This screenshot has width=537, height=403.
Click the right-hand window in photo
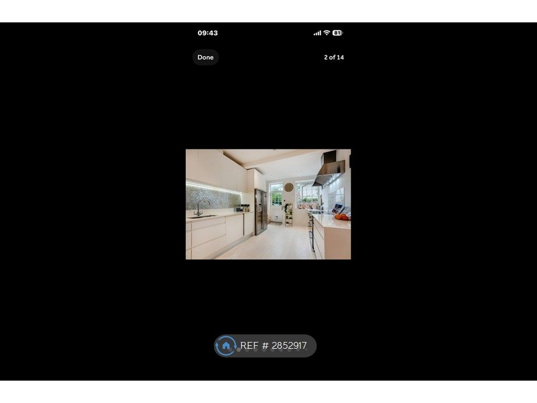[307, 194]
